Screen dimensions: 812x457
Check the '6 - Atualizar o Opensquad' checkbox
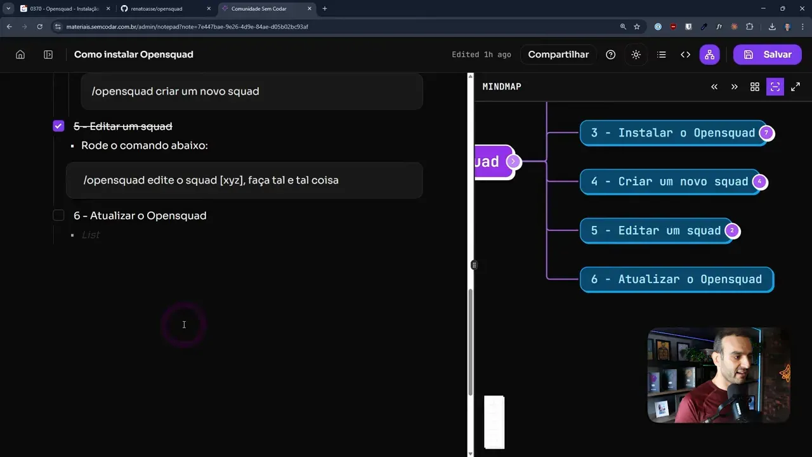tap(58, 216)
